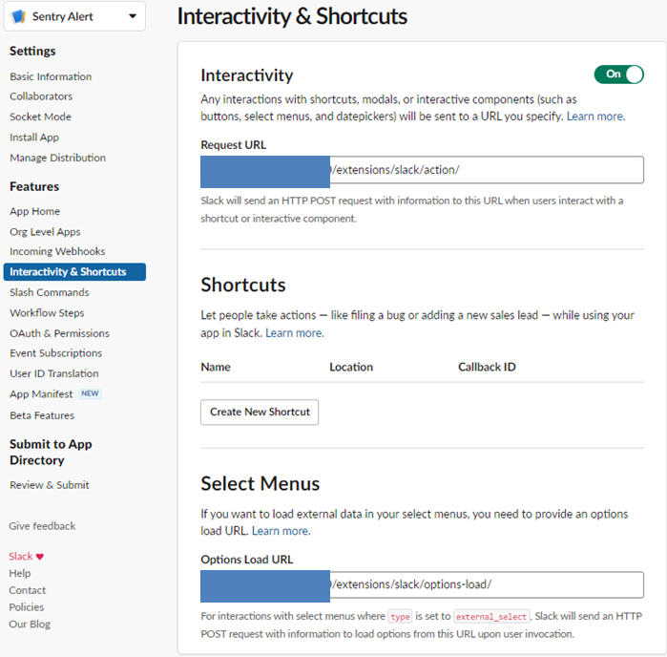
Task: Go to Beta Features
Action: coord(42,415)
